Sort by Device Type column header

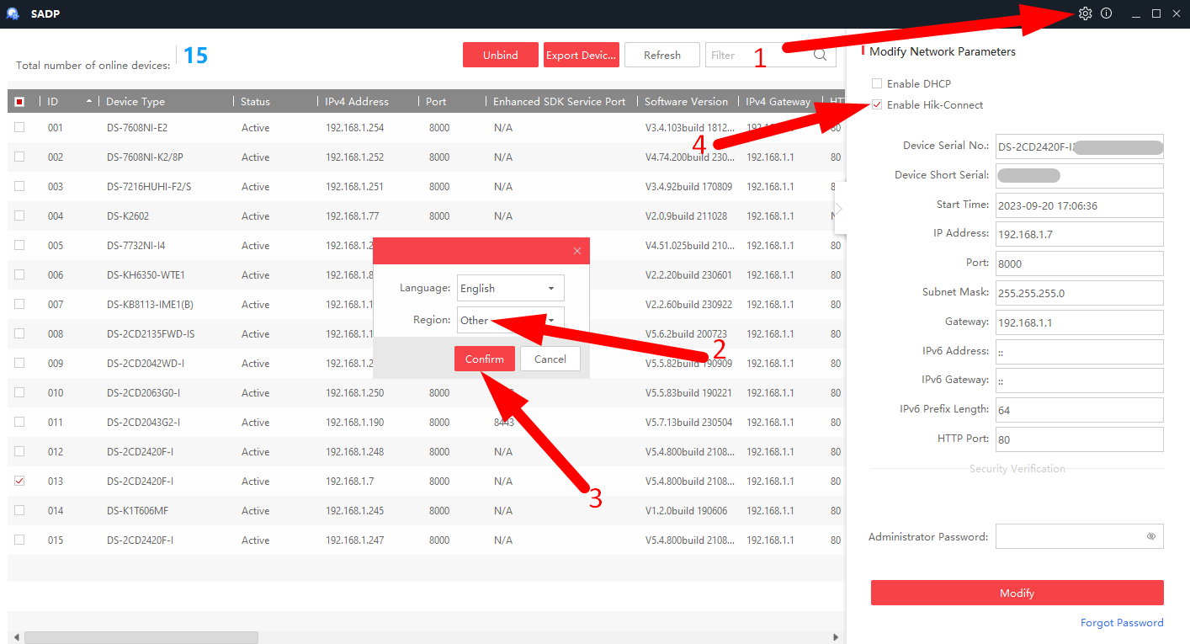click(164, 102)
